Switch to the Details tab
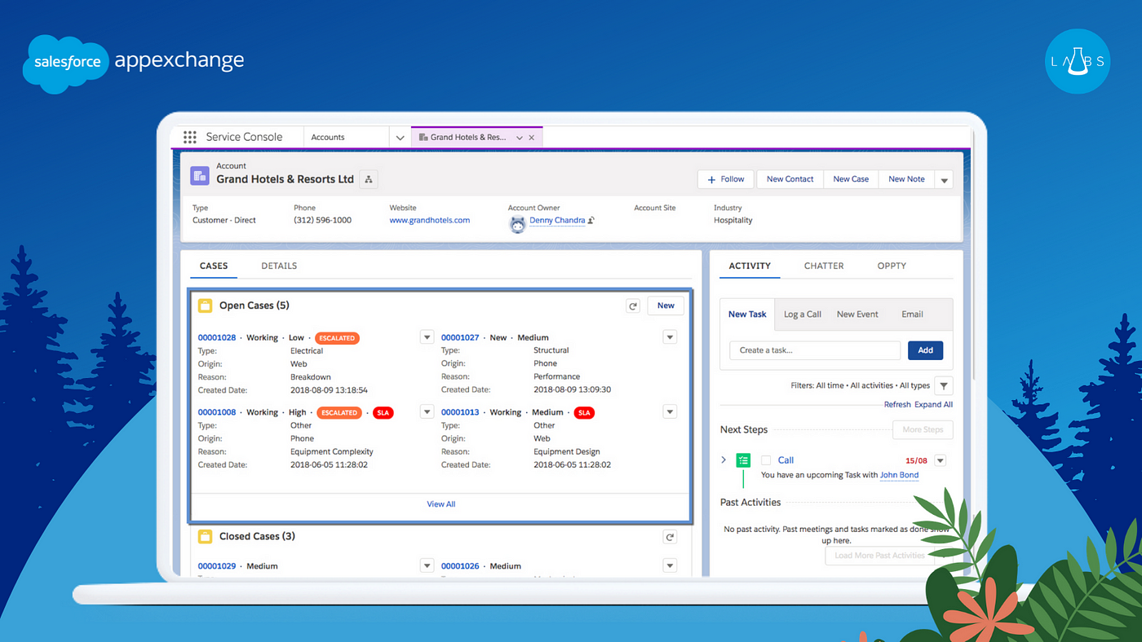The height and width of the screenshot is (642, 1142). (279, 266)
